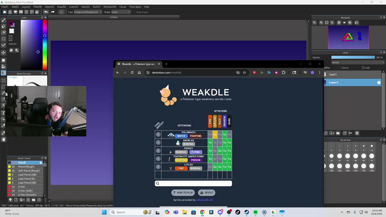386x217 pixels.
Task: Select the Lead Pencil (HB) brush
Action: [25, 175]
